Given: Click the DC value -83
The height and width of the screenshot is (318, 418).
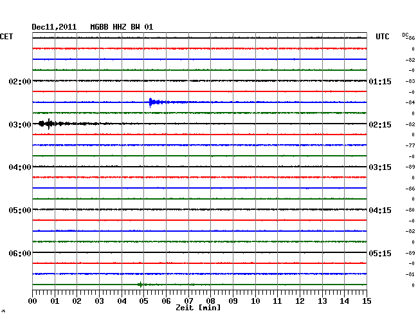Looking at the screenshot, I should (x=410, y=81).
